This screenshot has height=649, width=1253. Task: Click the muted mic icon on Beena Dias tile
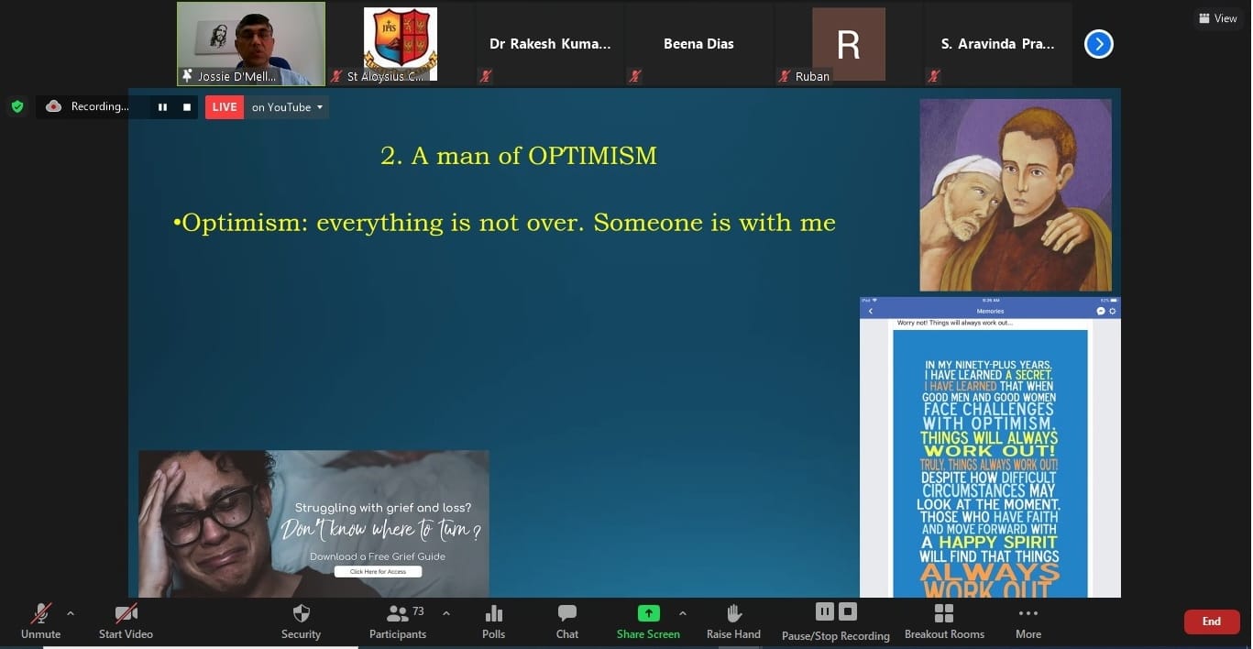point(635,77)
